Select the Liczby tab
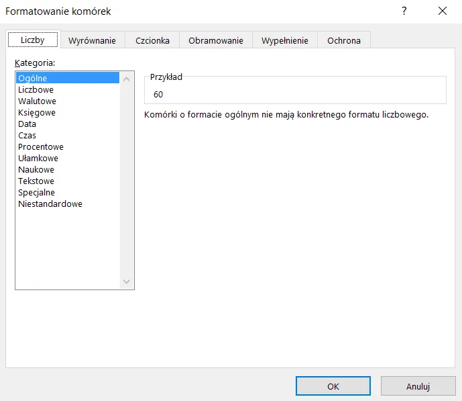 (33, 40)
